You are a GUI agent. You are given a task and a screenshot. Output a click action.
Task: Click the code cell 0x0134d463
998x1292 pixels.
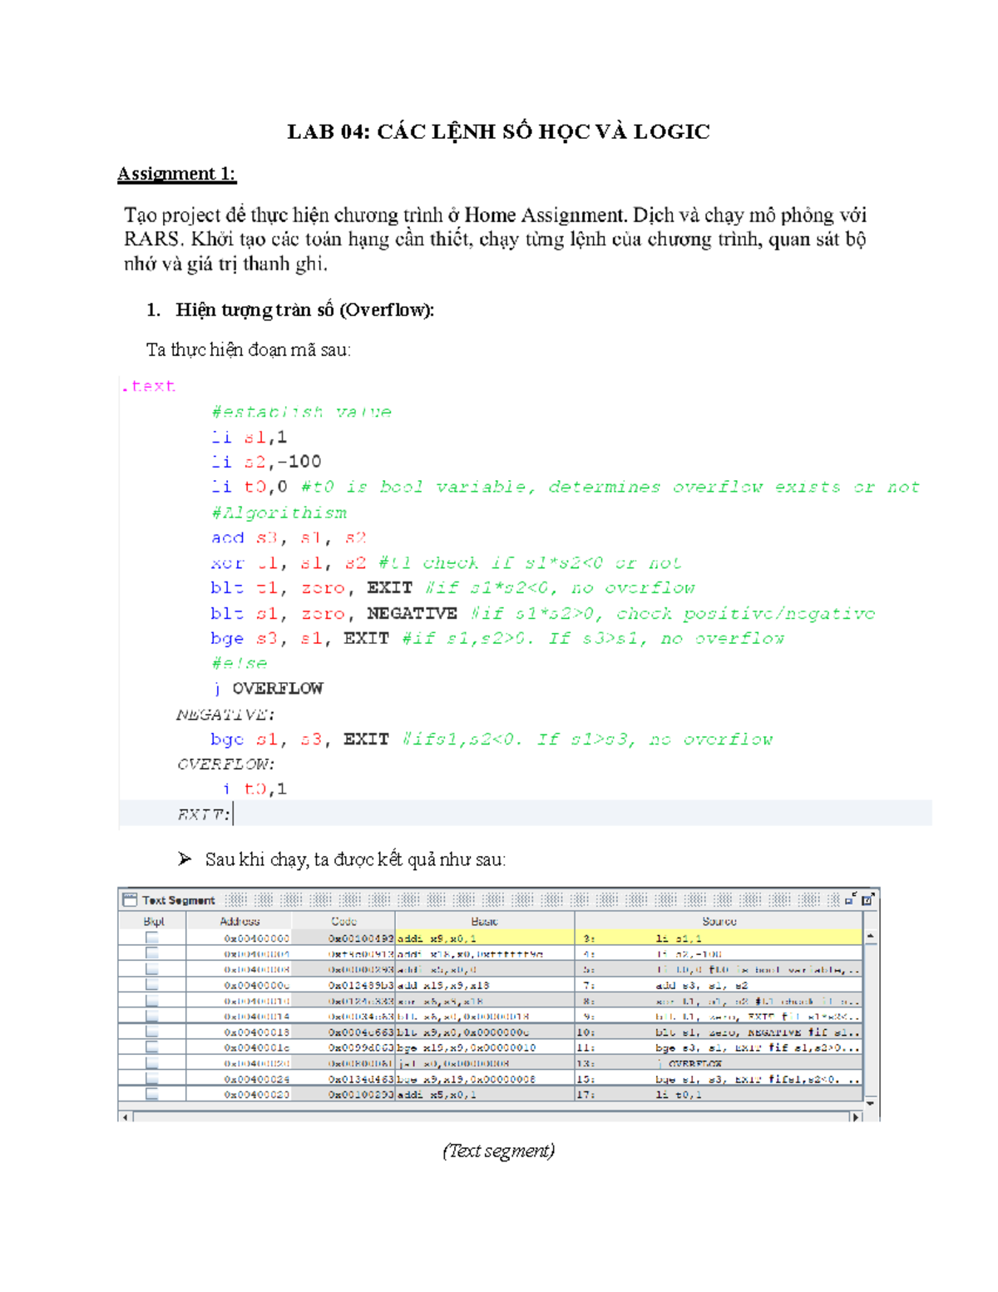343,1078
